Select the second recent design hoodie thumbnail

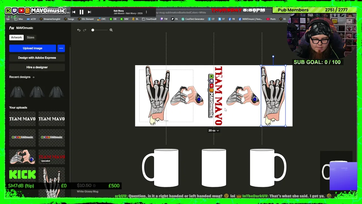(x=37, y=92)
